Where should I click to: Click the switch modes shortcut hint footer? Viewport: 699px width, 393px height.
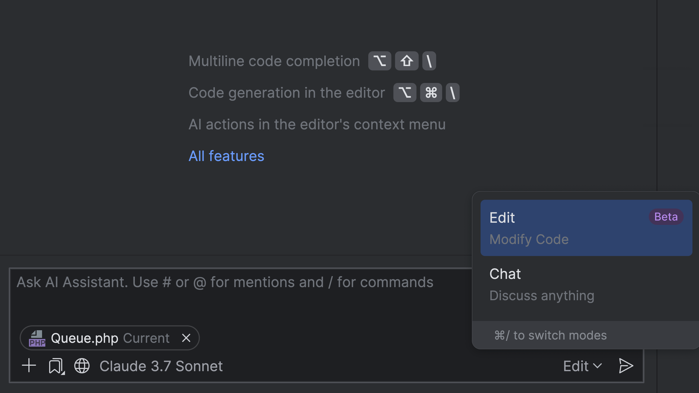pyautogui.click(x=550, y=335)
